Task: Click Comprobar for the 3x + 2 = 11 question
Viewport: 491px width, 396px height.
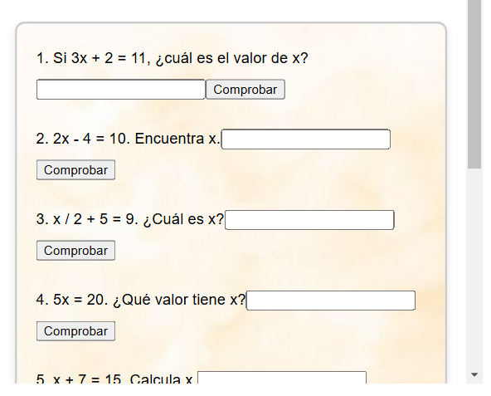Action: [x=245, y=90]
